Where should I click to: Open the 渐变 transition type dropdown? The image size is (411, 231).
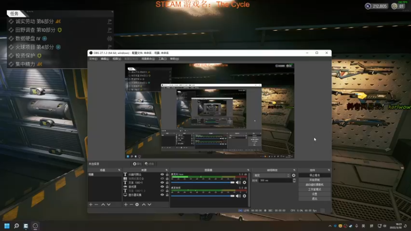click(x=272, y=176)
